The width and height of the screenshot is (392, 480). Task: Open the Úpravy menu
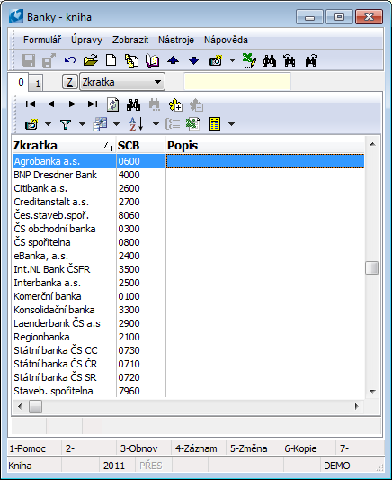(87, 40)
